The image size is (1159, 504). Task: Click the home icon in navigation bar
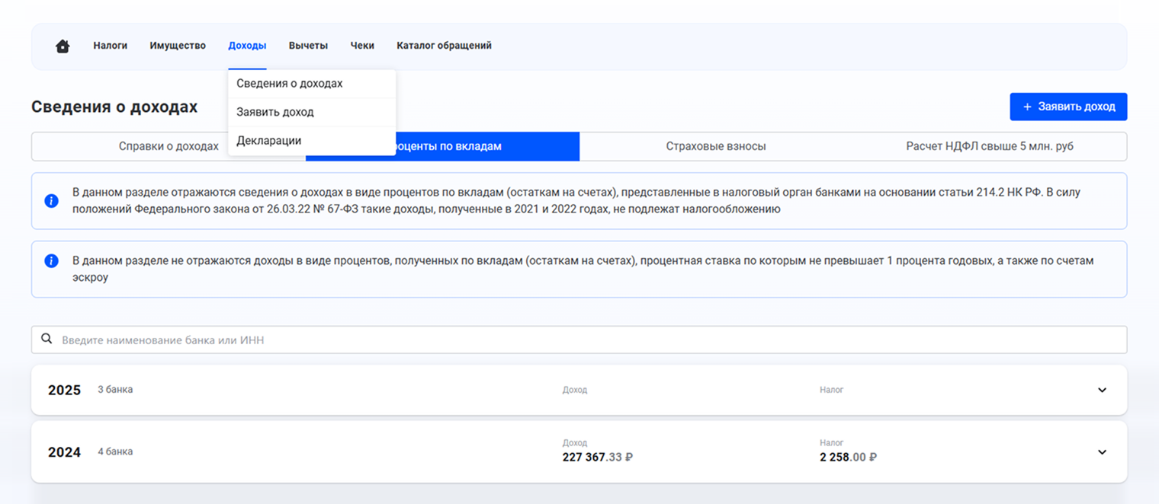point(63,46)
